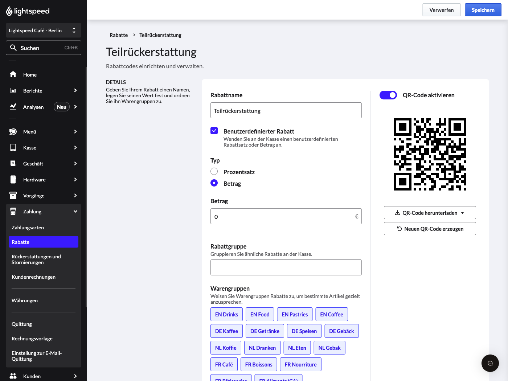The image size is (508, 381).
Task: Click the Geschäft store icon
Action: point(13,163)
